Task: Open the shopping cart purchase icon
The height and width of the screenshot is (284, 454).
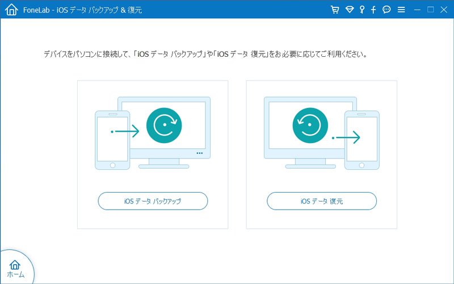Action: 335,10
